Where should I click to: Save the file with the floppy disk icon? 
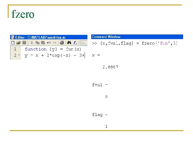(24, 43)
